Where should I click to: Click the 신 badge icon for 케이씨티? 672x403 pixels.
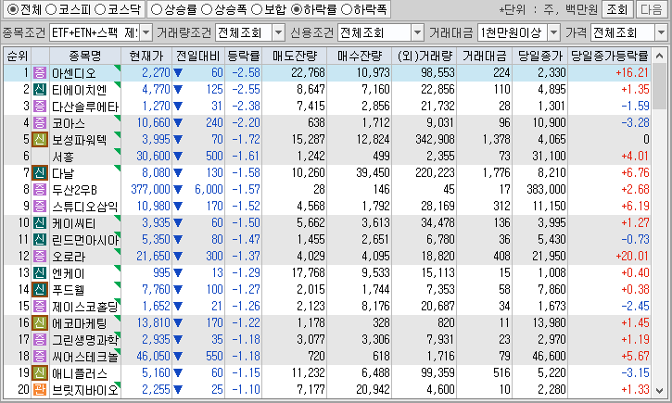coord(40,222)
